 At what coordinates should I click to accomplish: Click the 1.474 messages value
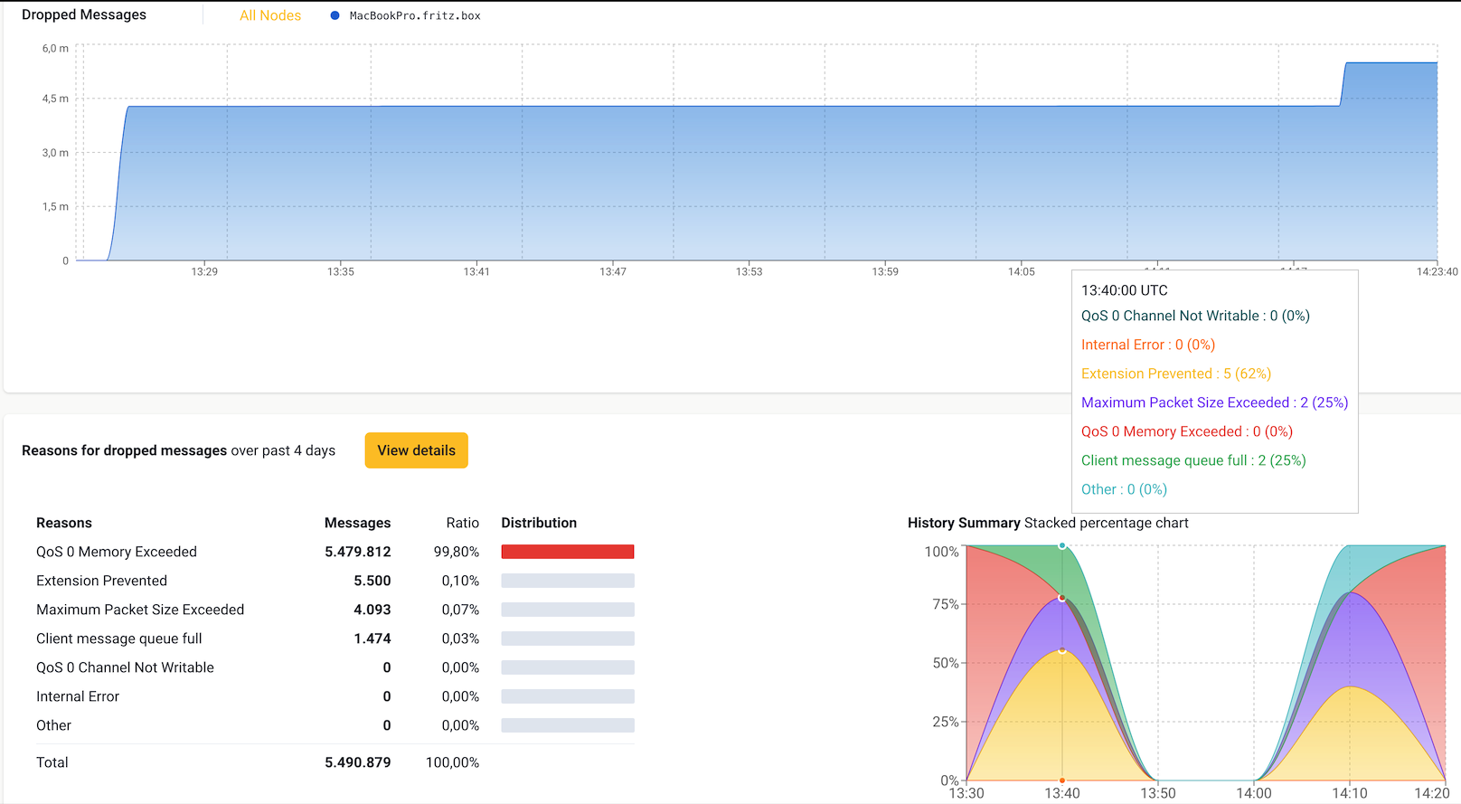pos(372,638)
